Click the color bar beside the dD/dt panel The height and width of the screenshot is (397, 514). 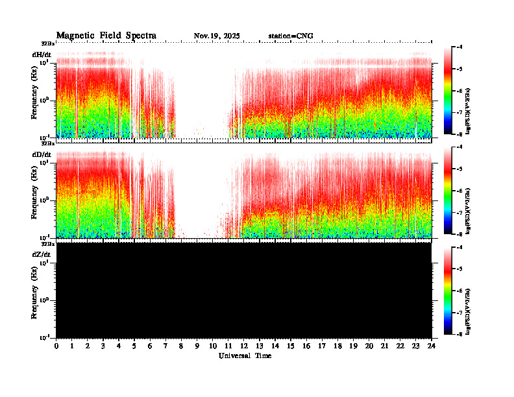448,190
